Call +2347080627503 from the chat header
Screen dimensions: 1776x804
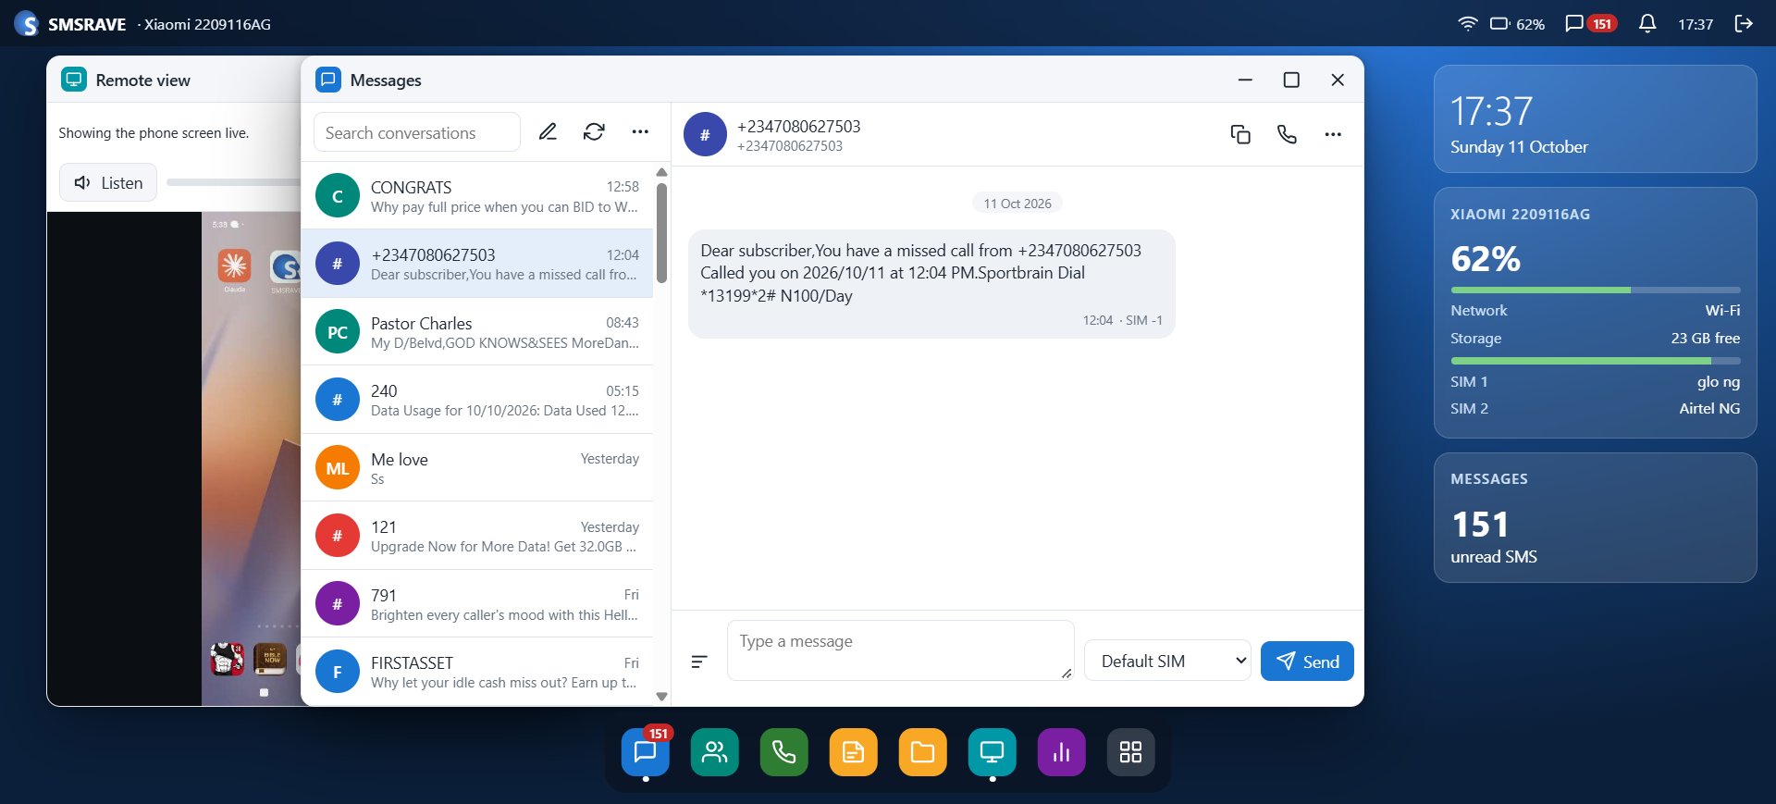click(1287, 134)
